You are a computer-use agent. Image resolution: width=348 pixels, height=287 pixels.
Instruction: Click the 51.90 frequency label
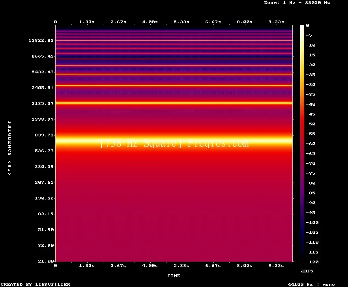46,229
